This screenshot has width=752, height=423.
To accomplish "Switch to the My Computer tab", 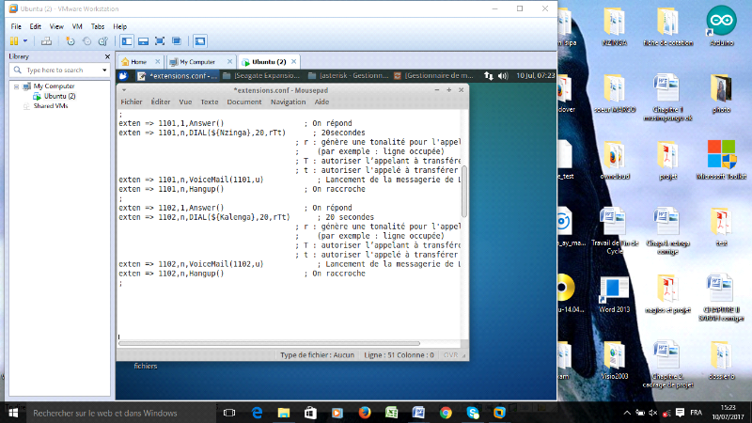I will coord(197,61).
